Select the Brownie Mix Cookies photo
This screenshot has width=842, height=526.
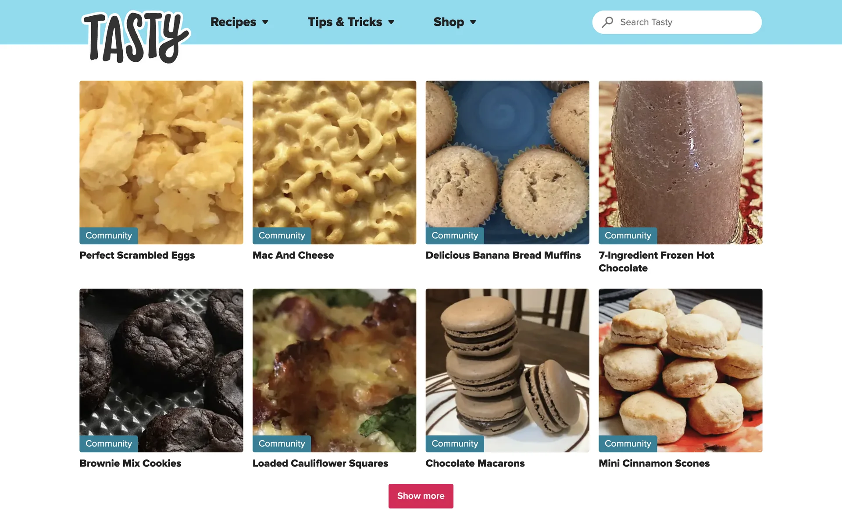[161, 370]
